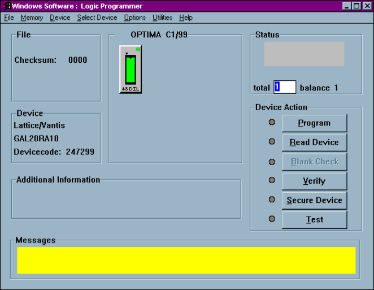
Task: Click the indicator LED beside Secure Device
Action: (x=272, y=200)
